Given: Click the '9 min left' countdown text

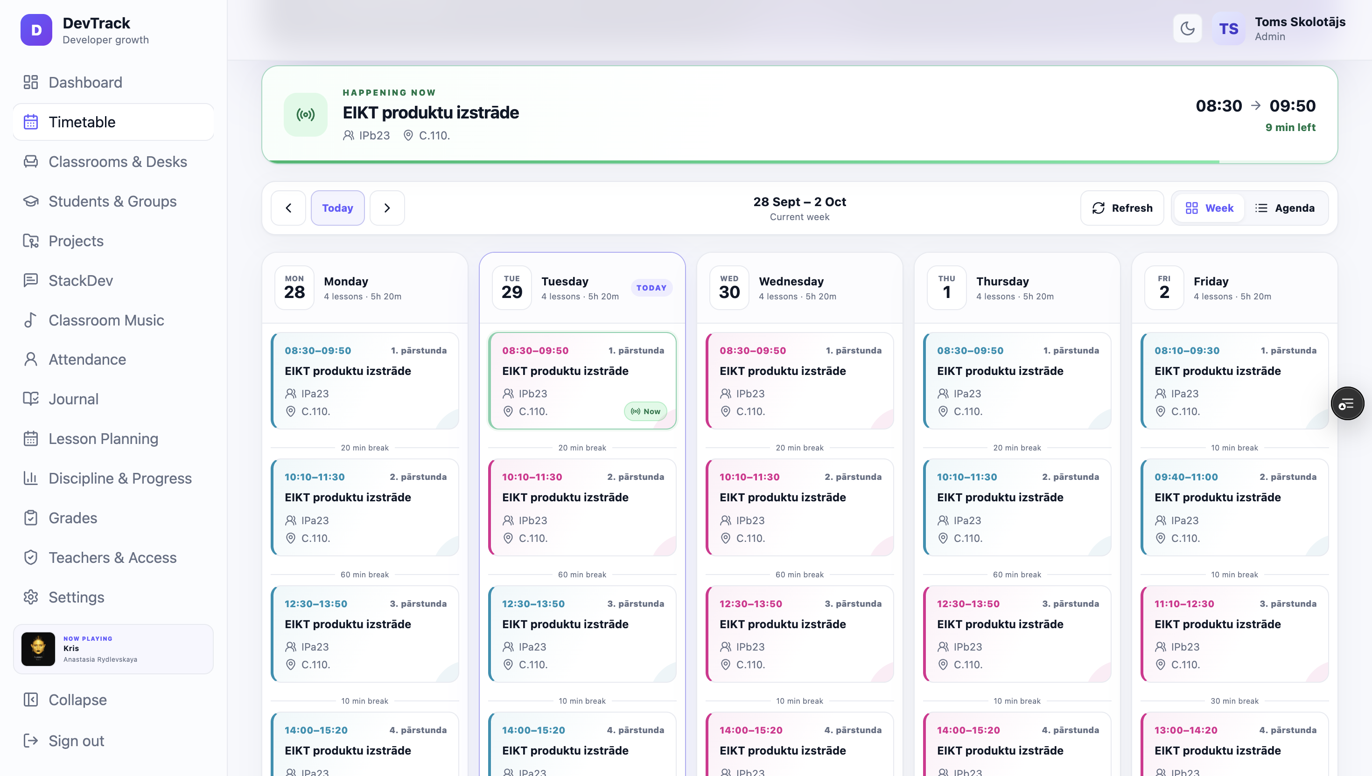Looking at the screenshot, I should (x=1290, y=127).
